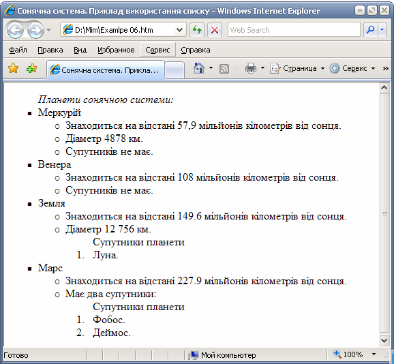The width and height of the screenshot is (394, 364).
Task: Expand the zoom level dropdown arrow
Action: pos(374,354)
